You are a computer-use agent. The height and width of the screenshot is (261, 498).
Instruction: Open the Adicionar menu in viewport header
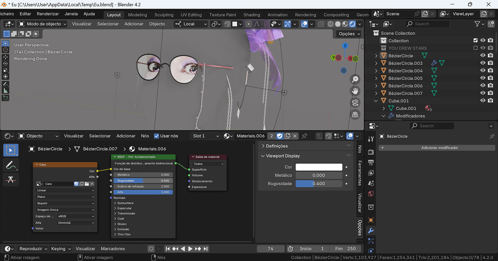pos(134,24)
